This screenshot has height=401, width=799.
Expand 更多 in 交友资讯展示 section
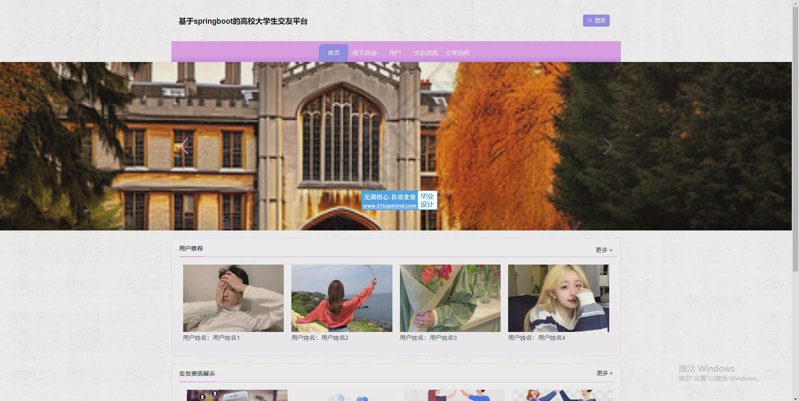(x=604, y=373)
